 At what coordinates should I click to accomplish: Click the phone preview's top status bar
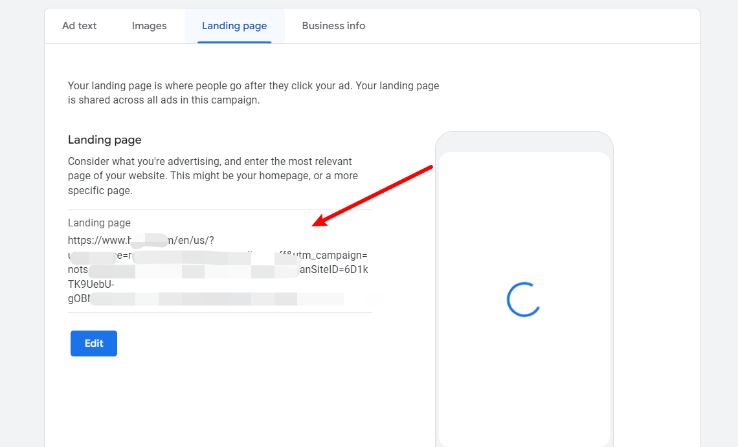pyautogui.click(x=524, y=142)
